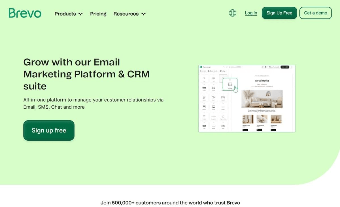Go to the Pricing page
Image resolution: width=340 pixels, height=207 pixels.
coord(98,14)
